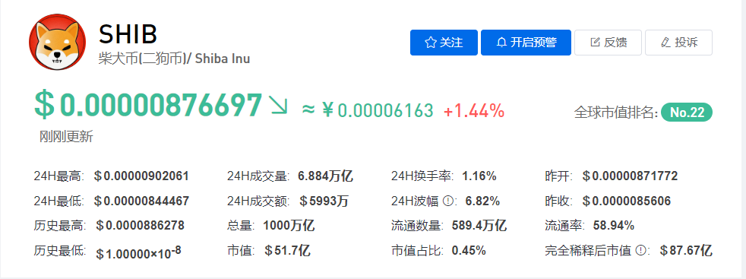Click 24H成交量 value 6.884万亿
This screenshot has width=746, height=279.
pos(325,176)
